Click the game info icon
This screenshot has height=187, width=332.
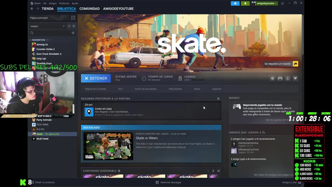[x=288, y=78]
